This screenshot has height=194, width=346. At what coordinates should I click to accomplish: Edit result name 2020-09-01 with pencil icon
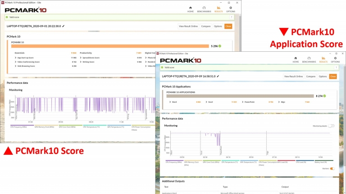click(x=64, y=26)
